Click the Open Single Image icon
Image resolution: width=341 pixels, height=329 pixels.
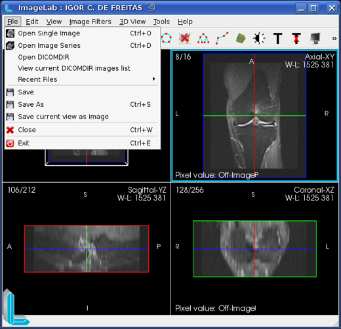click(10, 33)
